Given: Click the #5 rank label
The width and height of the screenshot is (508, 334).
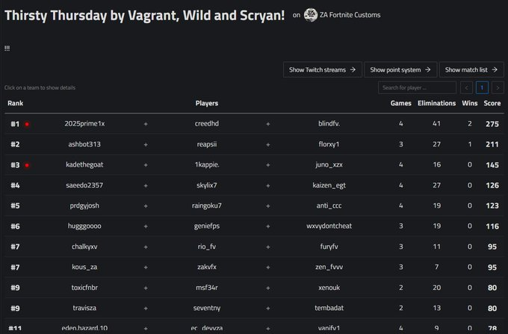Looking at the screenshot, I should [15, 205].
